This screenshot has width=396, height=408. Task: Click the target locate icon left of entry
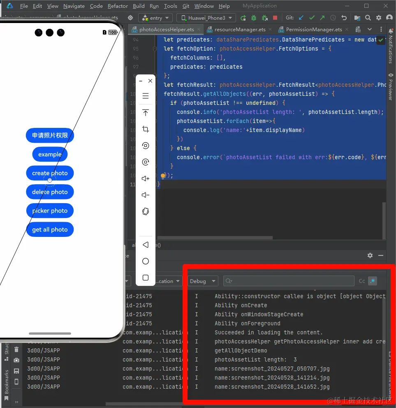click(x=130, y=18)
